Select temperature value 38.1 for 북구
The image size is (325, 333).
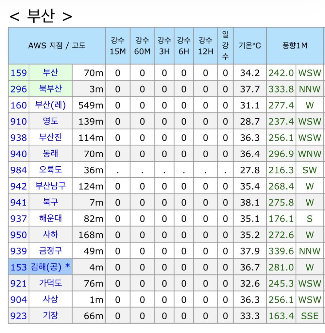click(x=250, y=202)
